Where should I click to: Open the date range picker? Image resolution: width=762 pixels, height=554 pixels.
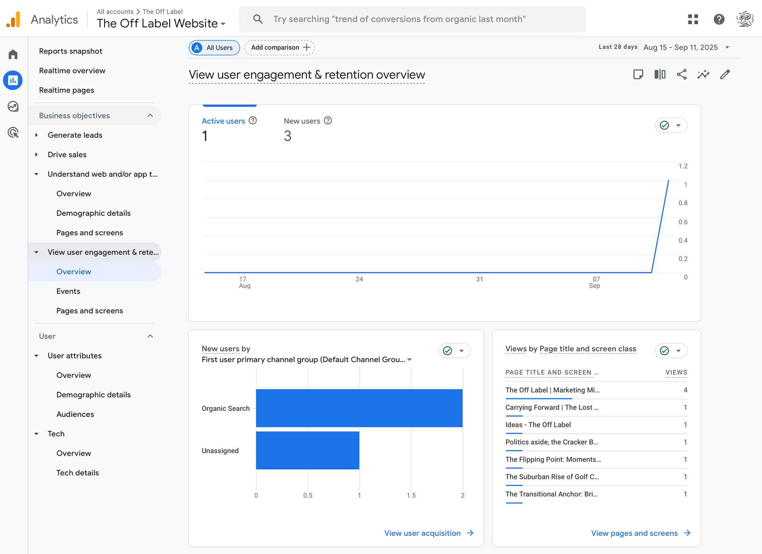tap(664, 47)
